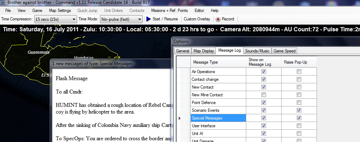Open the View menu
Screen dimensions: 360x142
pyautogui.click(x=22, y=11)
